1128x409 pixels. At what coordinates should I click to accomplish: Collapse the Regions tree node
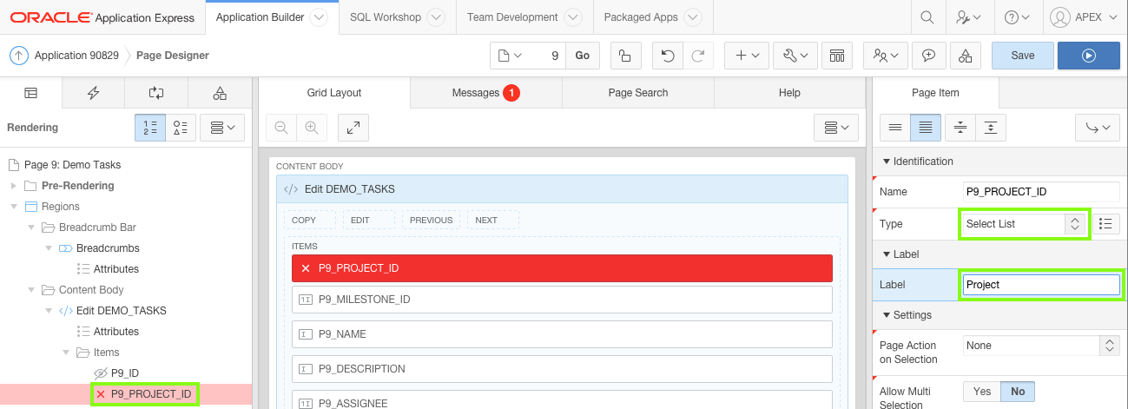pyautogui.click(x=13, y=207)
